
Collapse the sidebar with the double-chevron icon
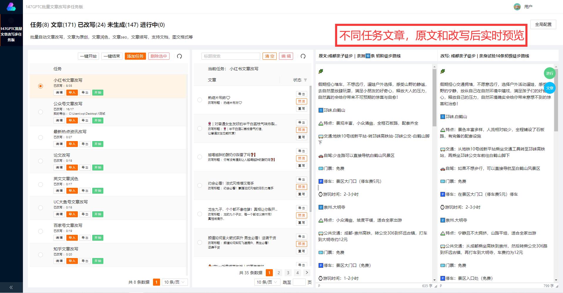tap(11, 287)
